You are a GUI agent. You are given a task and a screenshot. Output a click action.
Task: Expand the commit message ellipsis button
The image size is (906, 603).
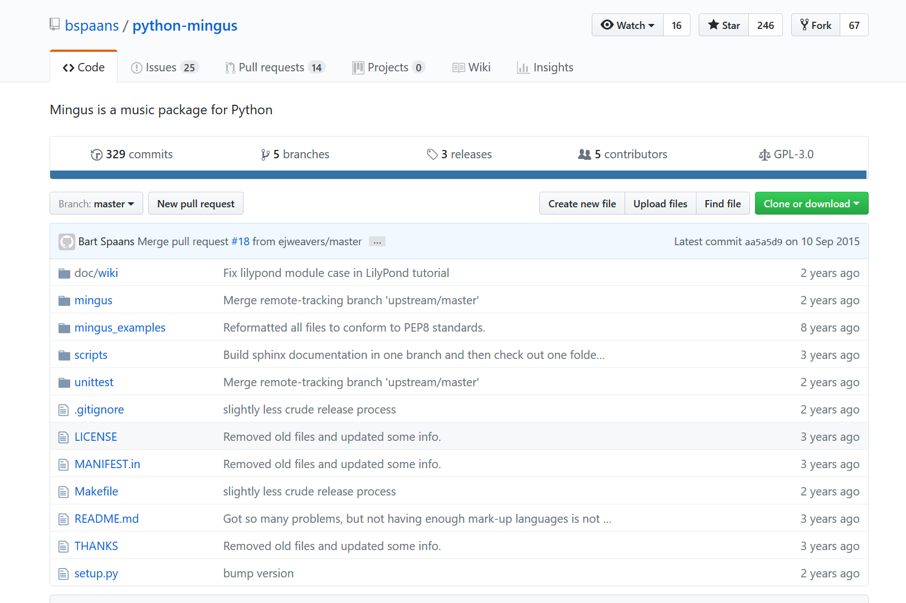377,242
